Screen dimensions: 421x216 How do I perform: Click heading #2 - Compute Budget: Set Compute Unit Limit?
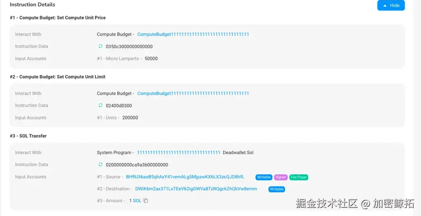(58, 77)
